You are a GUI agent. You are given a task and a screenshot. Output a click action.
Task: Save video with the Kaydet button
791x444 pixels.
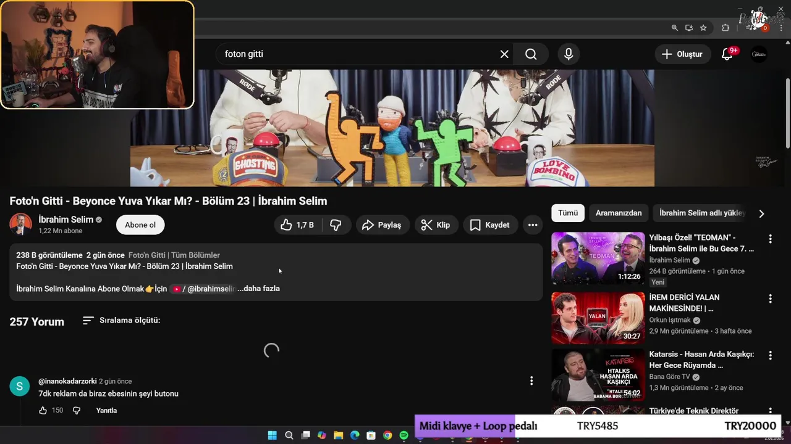point(490,225)
